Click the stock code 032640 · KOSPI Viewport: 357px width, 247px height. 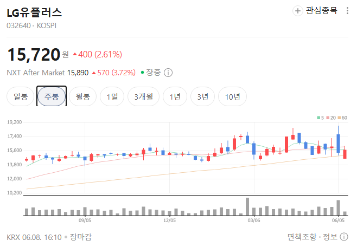(31, 25)
